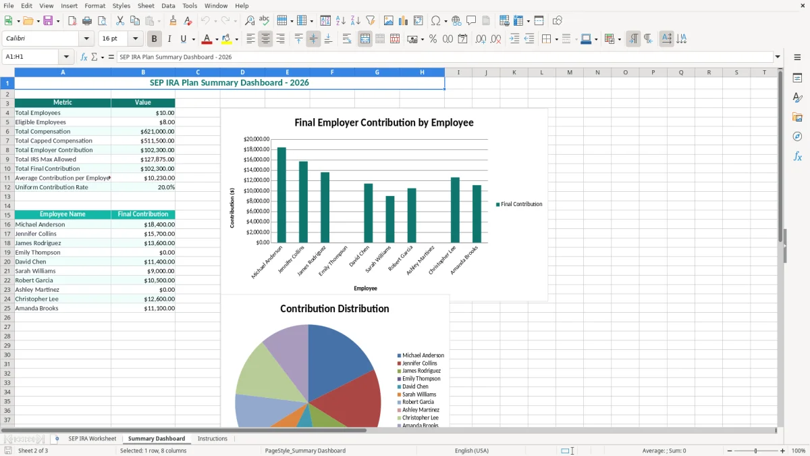Cut selection with the scissors icon
Image resolution: width=810 pixels, height=456 pixels.
pos(119,21)
